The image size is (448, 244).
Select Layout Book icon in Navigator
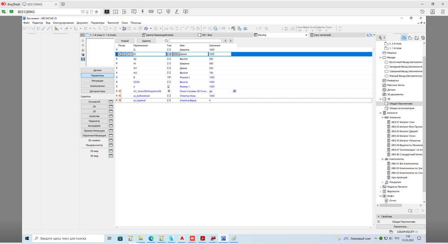click(x=417, y=38)
